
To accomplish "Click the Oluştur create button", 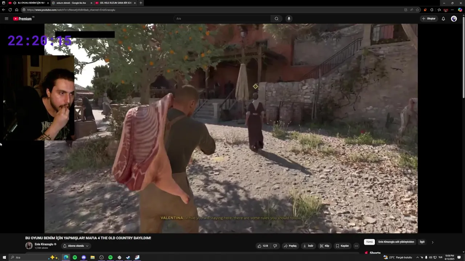I will click(x=429, y=18).
